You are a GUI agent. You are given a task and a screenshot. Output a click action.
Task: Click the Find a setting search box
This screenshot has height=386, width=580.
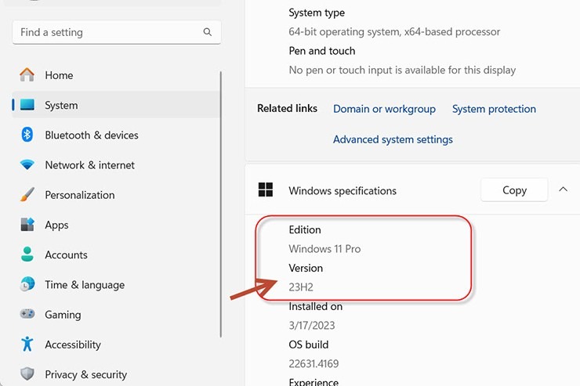110,32
